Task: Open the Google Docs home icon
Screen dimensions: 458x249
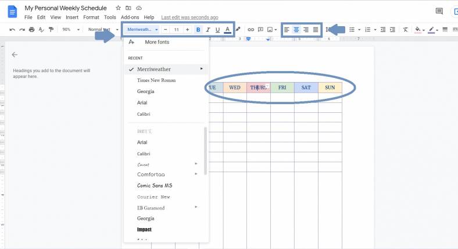Action: pyautogui.click(x=12, y=12)
